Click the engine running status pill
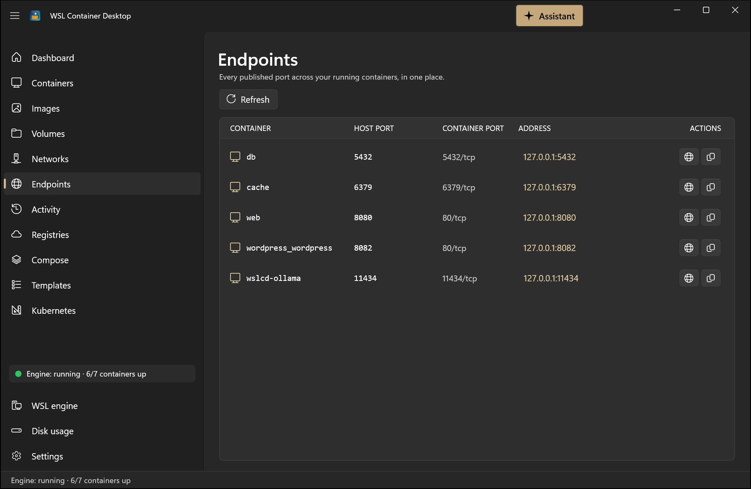The height and width of the screenshot is (489, 751). coord(102,374)
